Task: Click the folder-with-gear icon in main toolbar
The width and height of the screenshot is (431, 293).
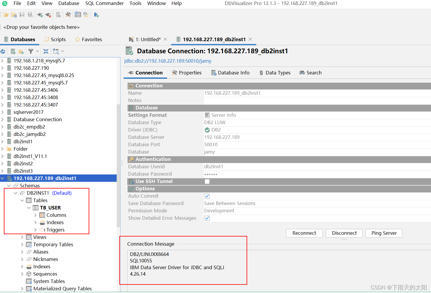Action: [x=14, y=15]
